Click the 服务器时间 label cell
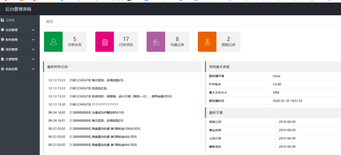 pos(237,101)
